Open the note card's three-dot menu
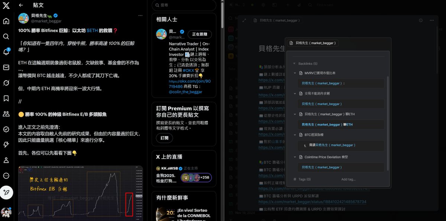Viewport: 446px width, 221px height. (431, 20)
